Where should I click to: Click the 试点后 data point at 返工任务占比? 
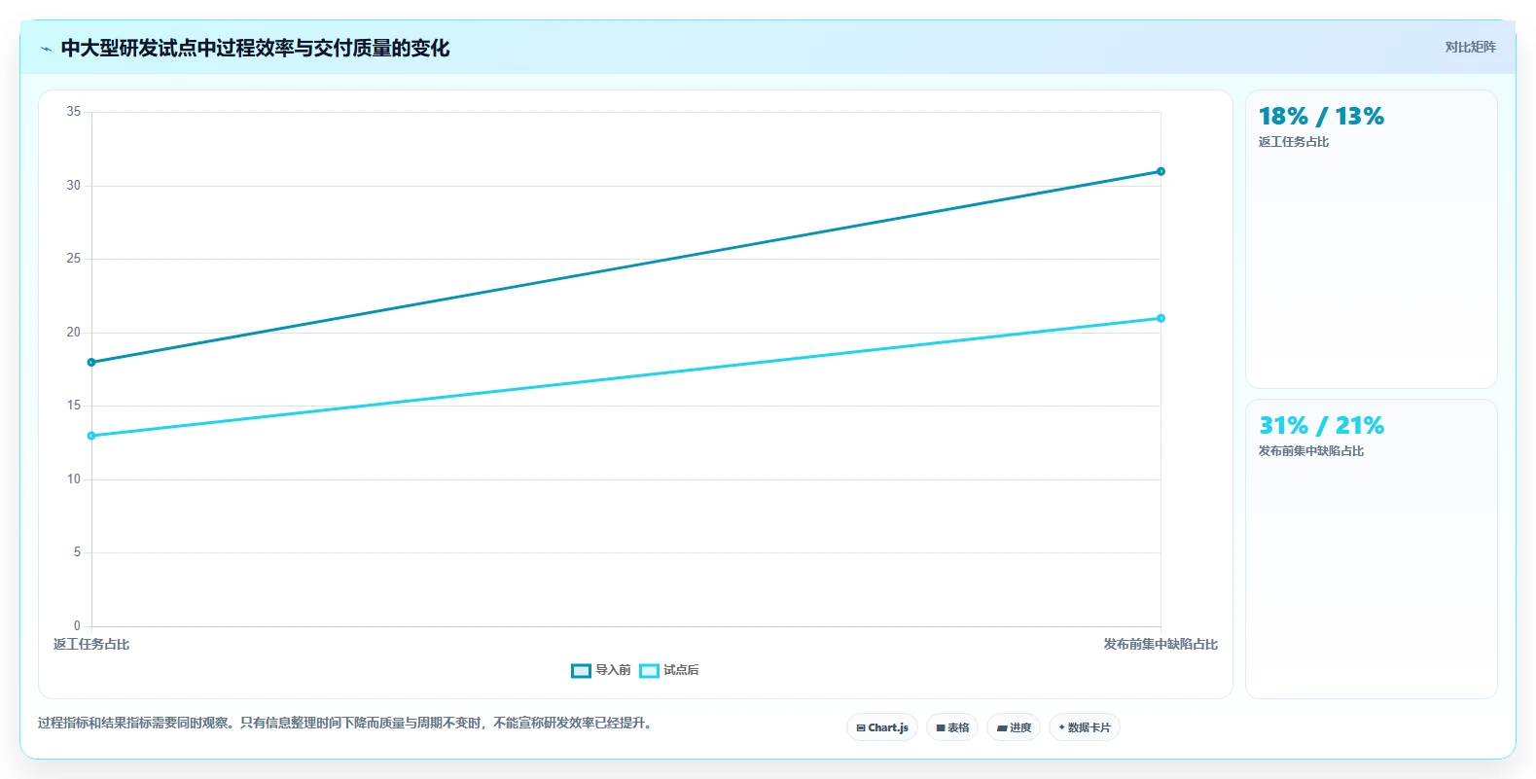(x=91, y=436)
